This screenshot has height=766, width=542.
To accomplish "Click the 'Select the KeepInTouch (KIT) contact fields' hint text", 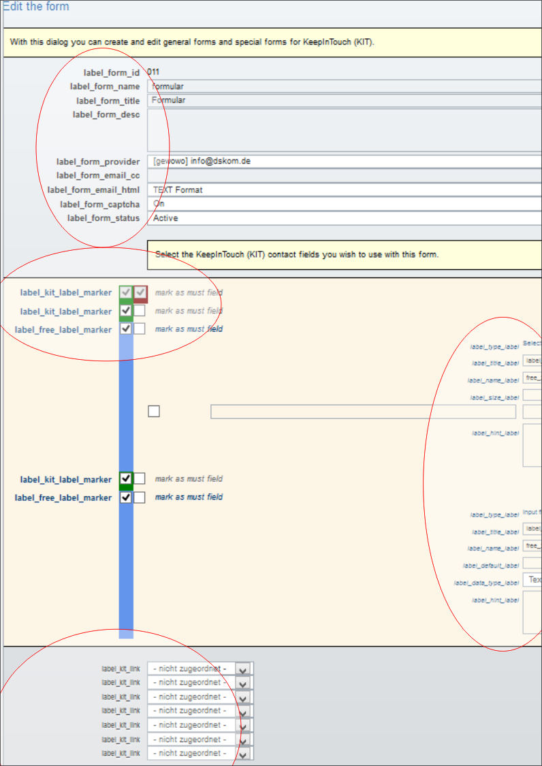I will coord(296,254).
